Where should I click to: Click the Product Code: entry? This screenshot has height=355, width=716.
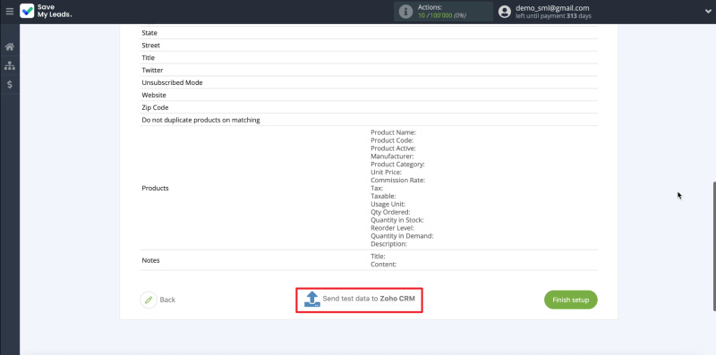point(392,140)
